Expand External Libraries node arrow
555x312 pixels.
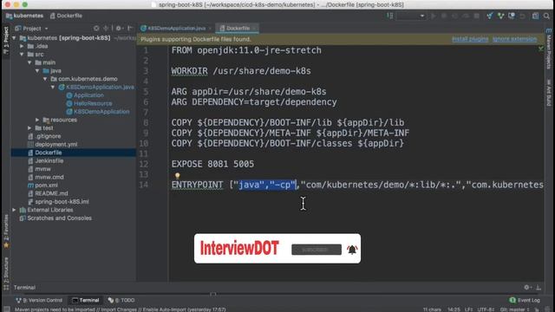(14, 210)
